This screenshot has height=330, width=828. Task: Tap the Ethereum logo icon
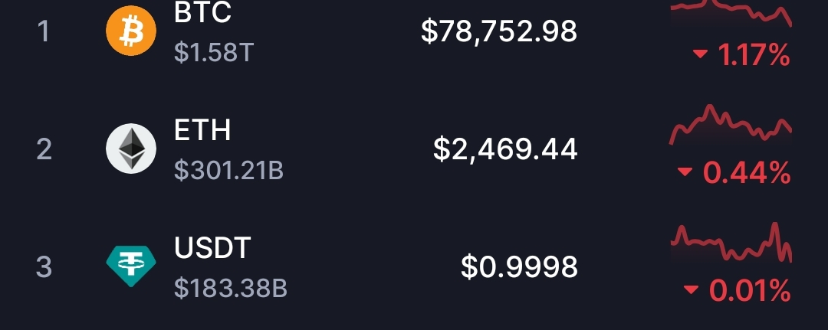click(131, 149)
